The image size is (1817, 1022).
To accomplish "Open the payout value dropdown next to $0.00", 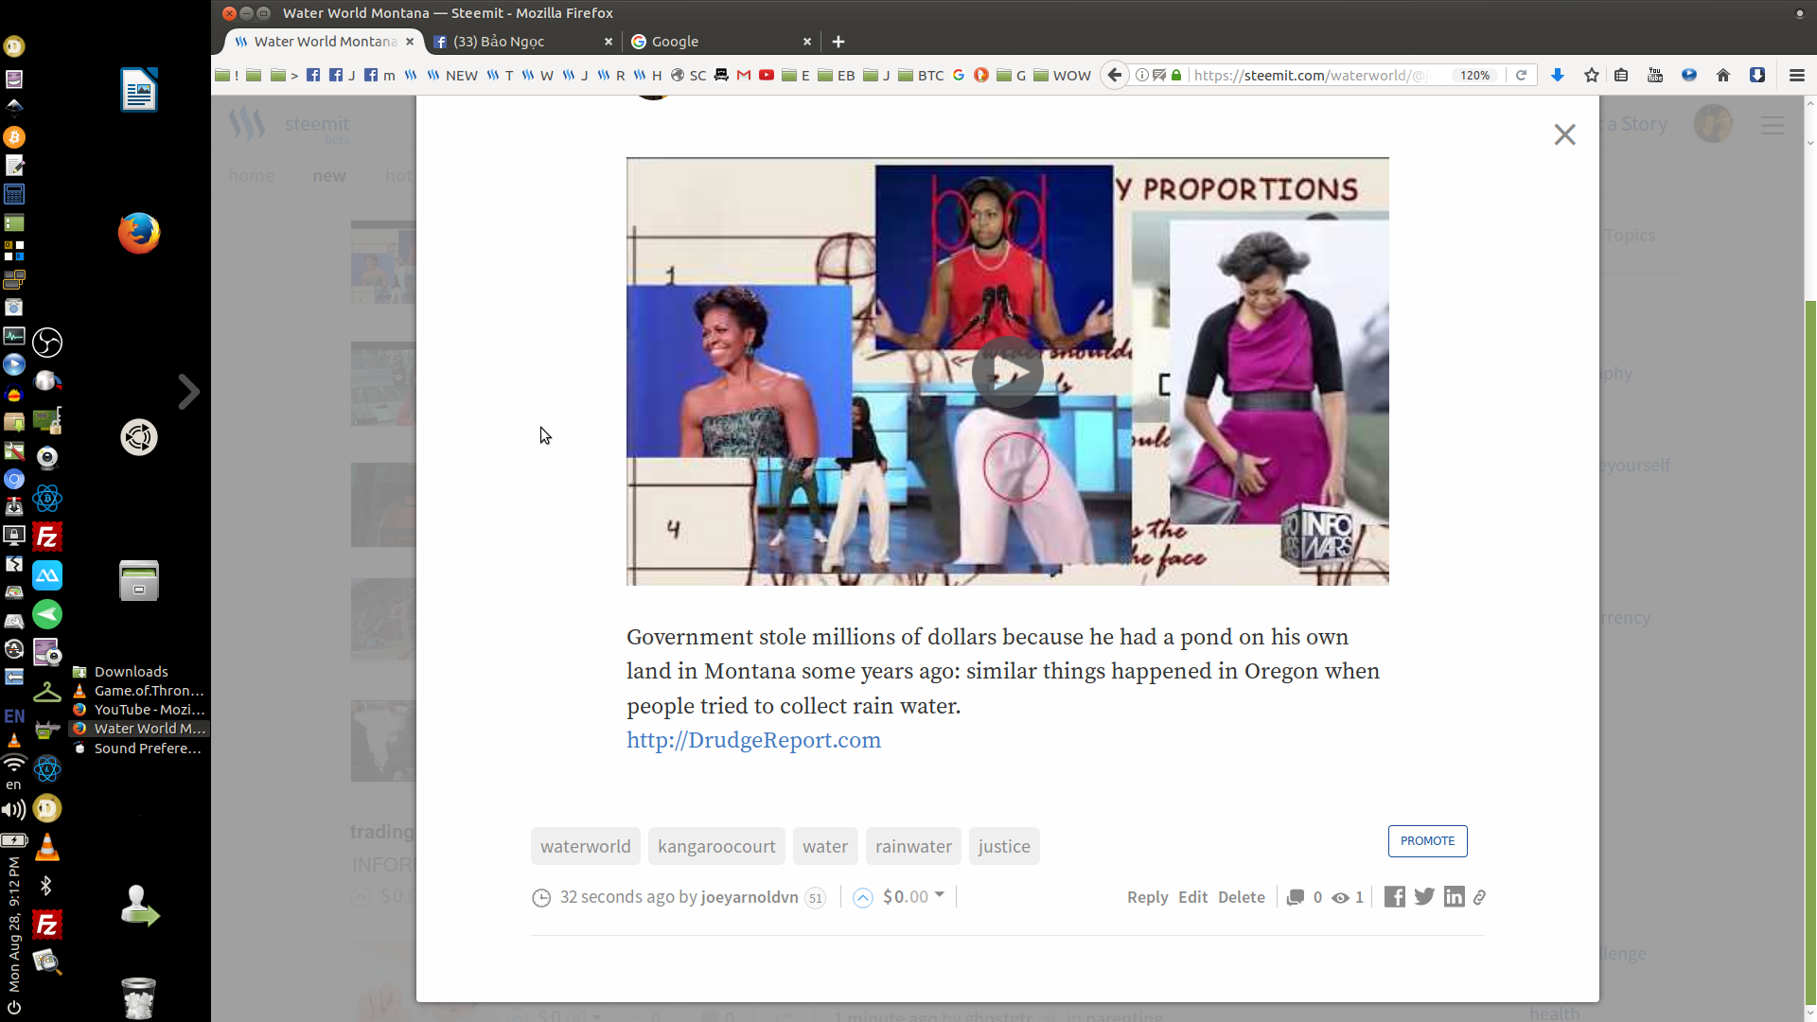I will (939, 897).
